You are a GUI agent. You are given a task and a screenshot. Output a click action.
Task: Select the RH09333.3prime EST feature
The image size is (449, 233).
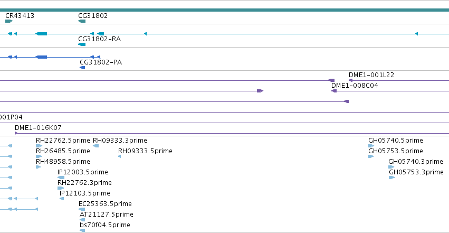tap(96, 146)
